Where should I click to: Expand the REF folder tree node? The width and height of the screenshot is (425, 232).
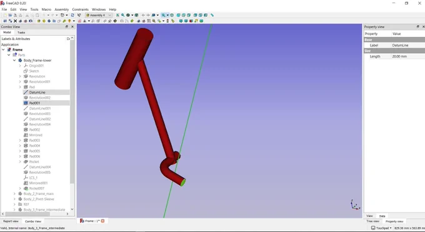14,204
